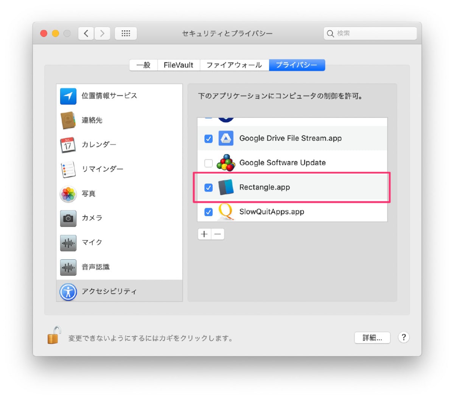Remove selected app with minus button
The height and width of the screenshot is (399, 454).
218,234
